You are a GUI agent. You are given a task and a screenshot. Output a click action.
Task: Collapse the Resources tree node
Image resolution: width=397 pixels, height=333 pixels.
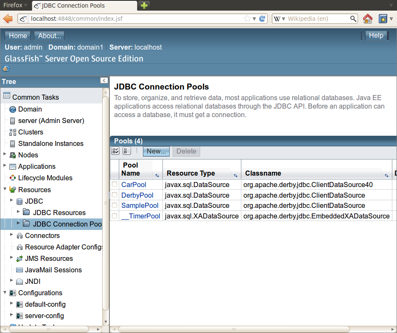pos(5,189)
